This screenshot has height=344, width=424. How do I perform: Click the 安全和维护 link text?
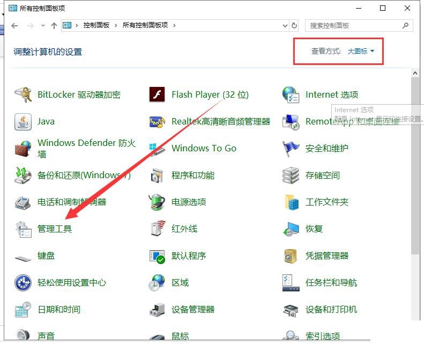coord(327,148)
